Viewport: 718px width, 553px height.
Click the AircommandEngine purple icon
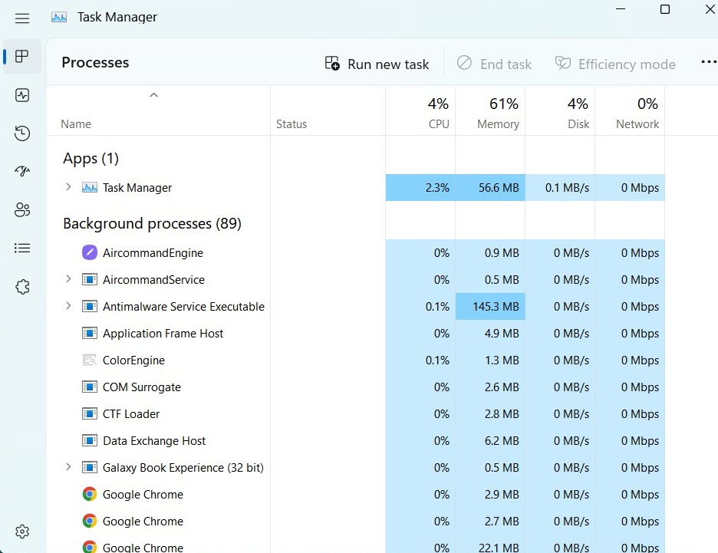[x=89, y=252]
